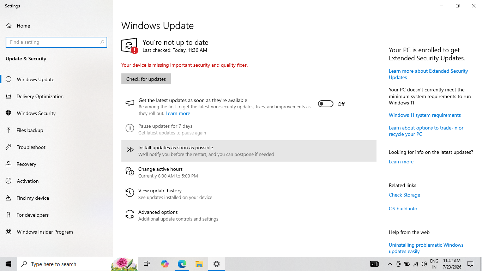Click the history clock icon for update history
The width and height of the screenshot is (482, 271).
[130, 193]
